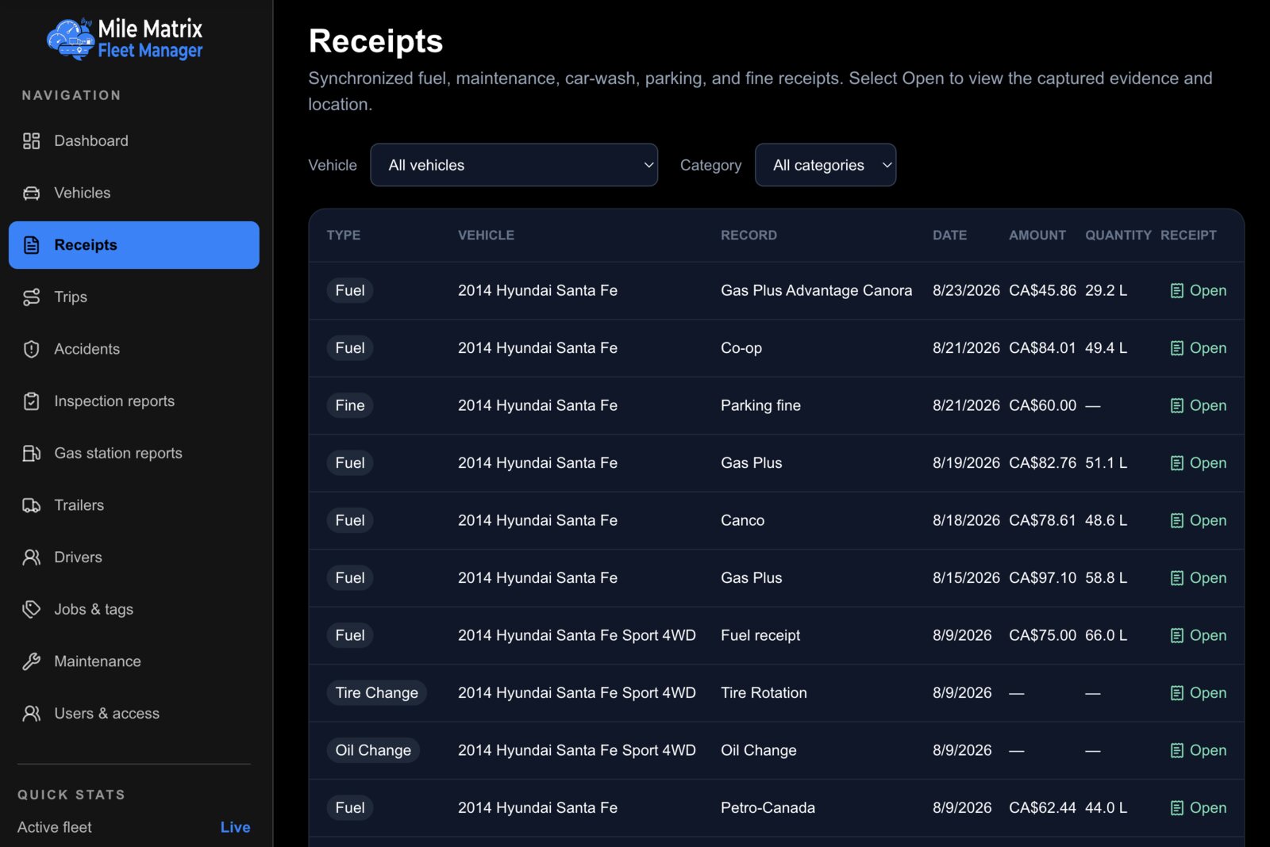Image resolution: width=1270 pixels, height=847 pixels.
Task: Go to Maintenance section
Action: (134, 661)
